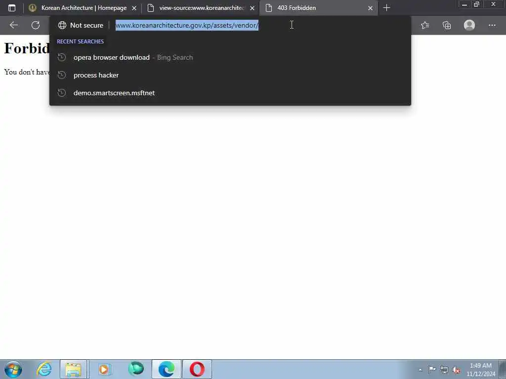The image size is (506, 379).
Task: Close the 403 Forbidden tab
Action: point(371,8)
